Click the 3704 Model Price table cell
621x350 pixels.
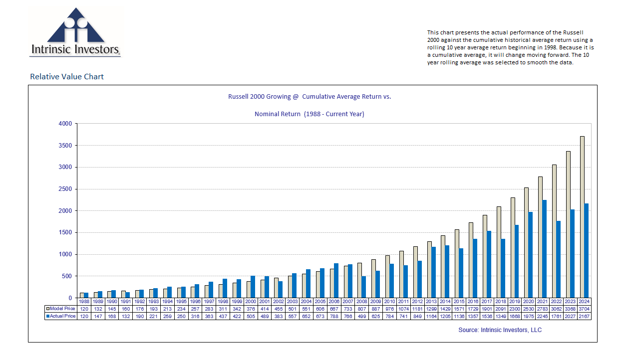pyautogui.click(x=584, y=309)
